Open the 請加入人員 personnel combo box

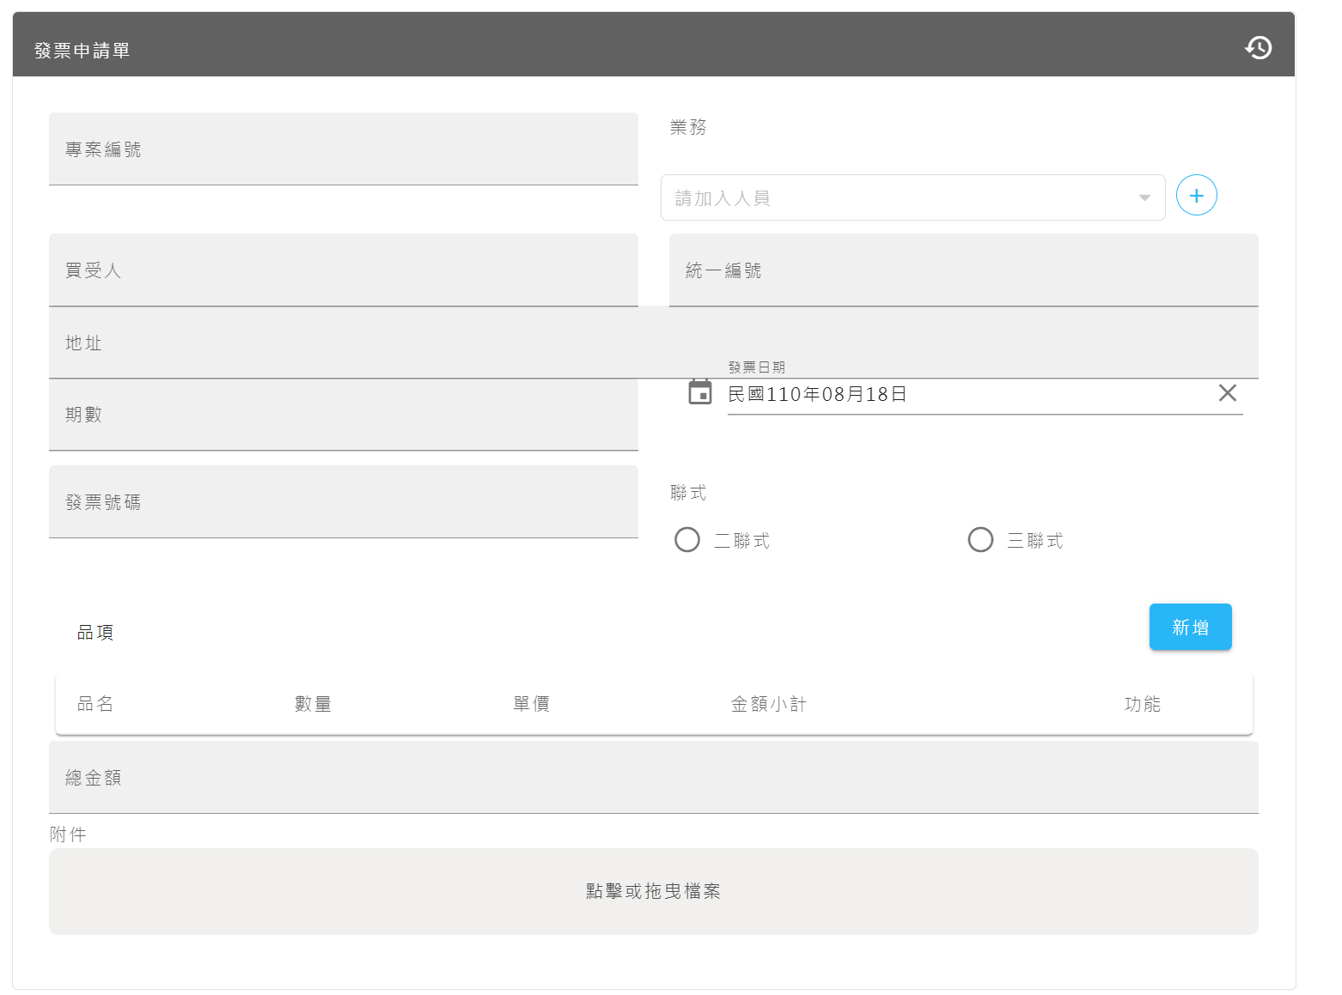coord(894,198)
